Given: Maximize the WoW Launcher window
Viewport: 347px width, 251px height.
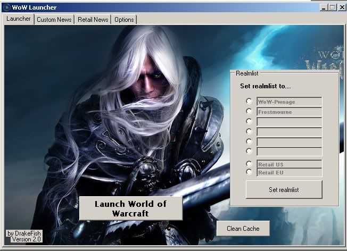Looking at the screenshot, I should point(333,7).
